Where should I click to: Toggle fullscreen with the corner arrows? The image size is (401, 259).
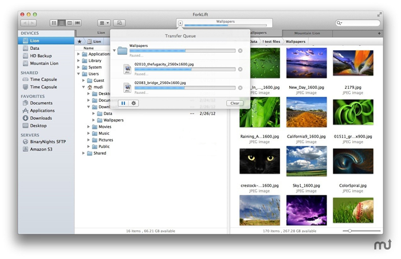click(379, 14)
